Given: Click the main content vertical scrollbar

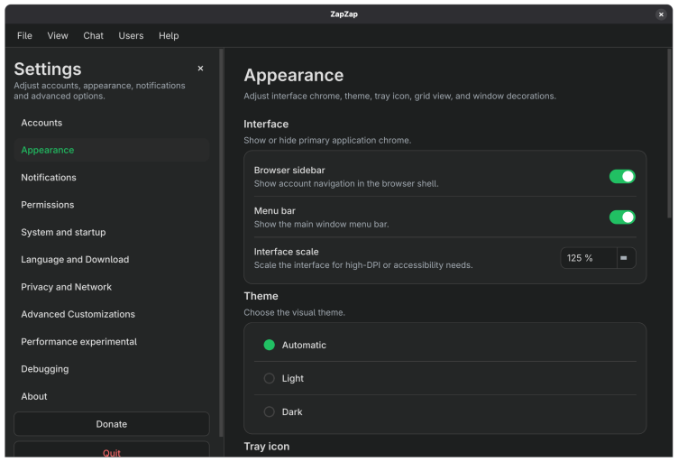Looking at the screenshot, I should pos(669,134).
